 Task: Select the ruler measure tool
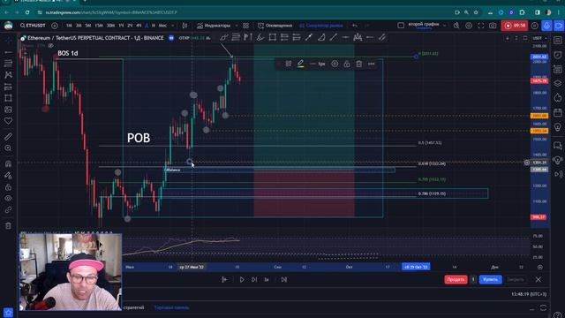pyautogui.click(x=8, y=137)
